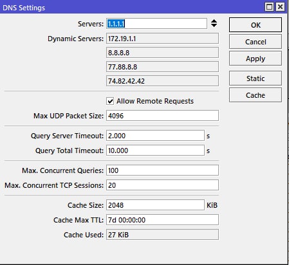This screenshot has width=289, height=265.
Task: Open the DNS Cache list
Action: point(256,95)
